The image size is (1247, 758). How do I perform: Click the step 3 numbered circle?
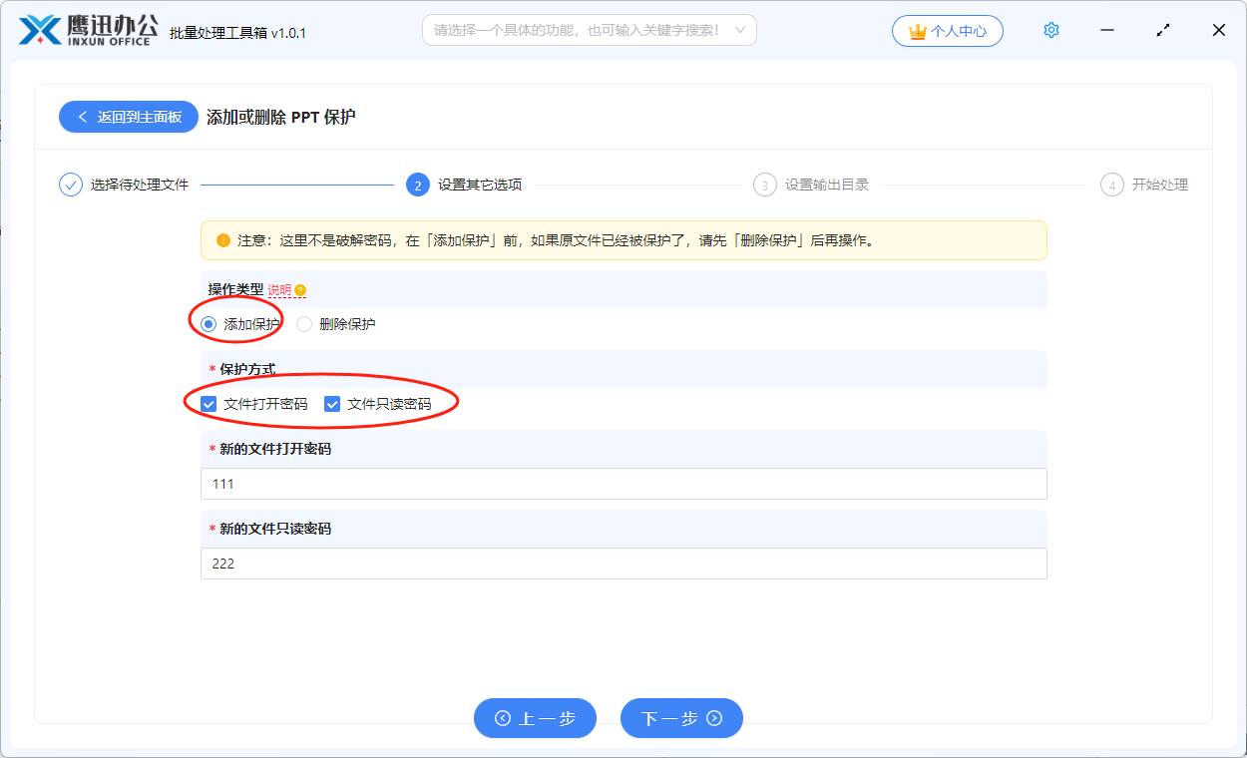[x=765, y=185]
